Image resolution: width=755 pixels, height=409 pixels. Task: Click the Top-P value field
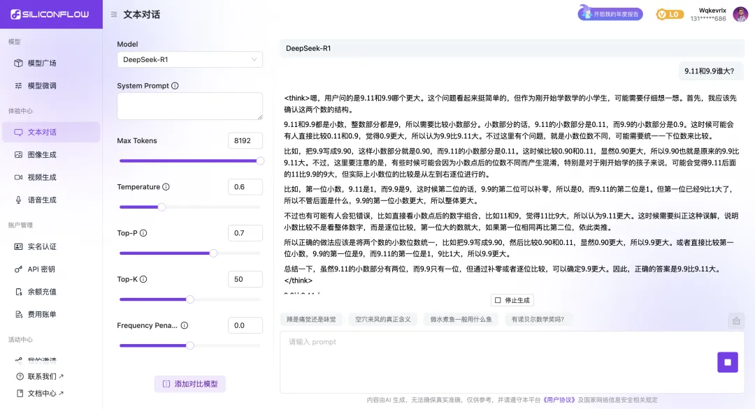pyautogui.click(x=245, y=233)
